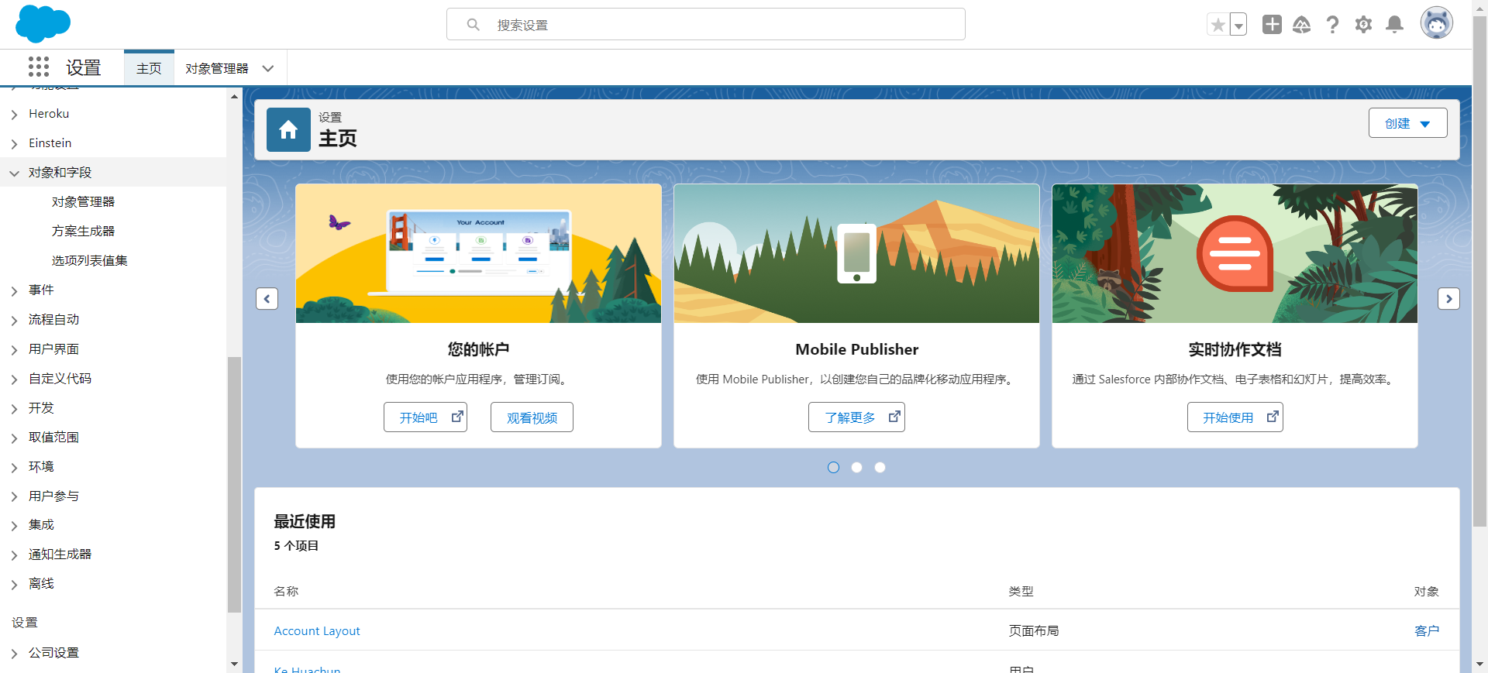This screenshot has width=1488, height=673.
Task: Open 方案生成器 in the sidebar
Action: [x=83, y=231]
